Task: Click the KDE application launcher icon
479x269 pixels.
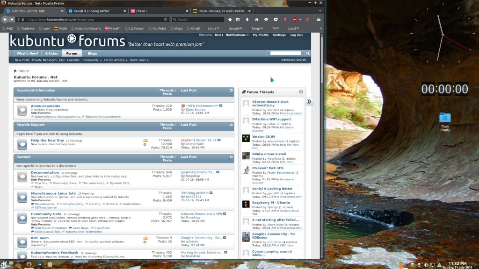Action: [x=4, y=265]
